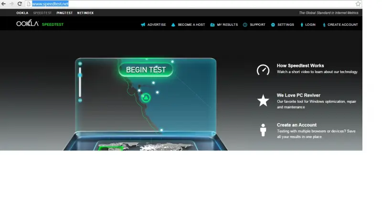The height and width of the screenshot is (215, 382).
Task: Click the white star icon
Action: 263,100
